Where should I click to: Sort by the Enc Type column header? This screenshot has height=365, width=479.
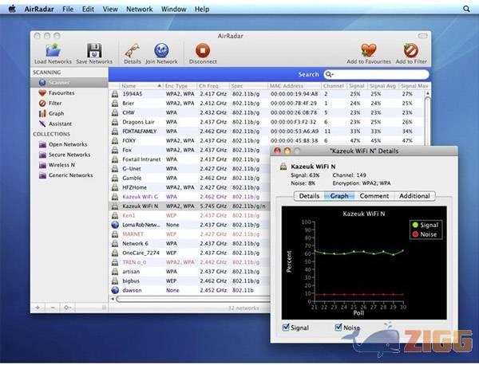[180, 86]
